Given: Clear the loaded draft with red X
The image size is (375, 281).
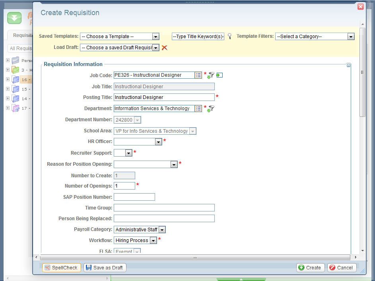Looking at the screenshot, I should [164, 48].
